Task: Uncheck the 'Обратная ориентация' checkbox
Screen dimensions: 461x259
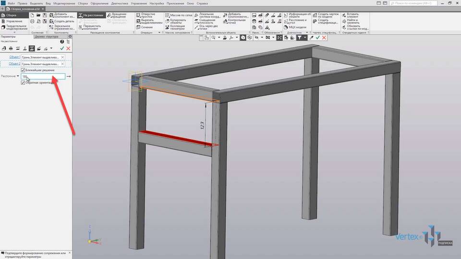Action: pyautogui.click(x=23, y=82)
